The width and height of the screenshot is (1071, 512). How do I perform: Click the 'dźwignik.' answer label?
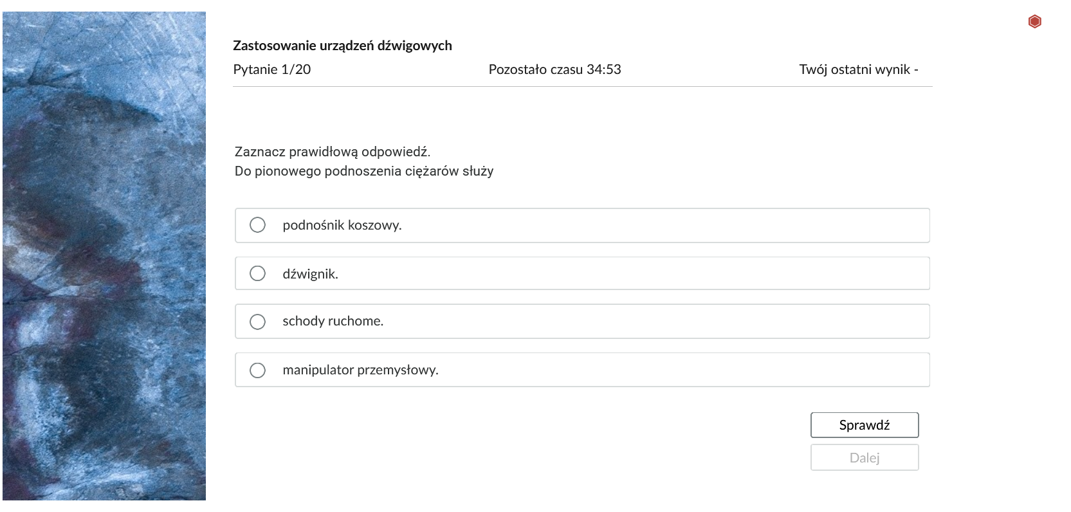(310, 274)
